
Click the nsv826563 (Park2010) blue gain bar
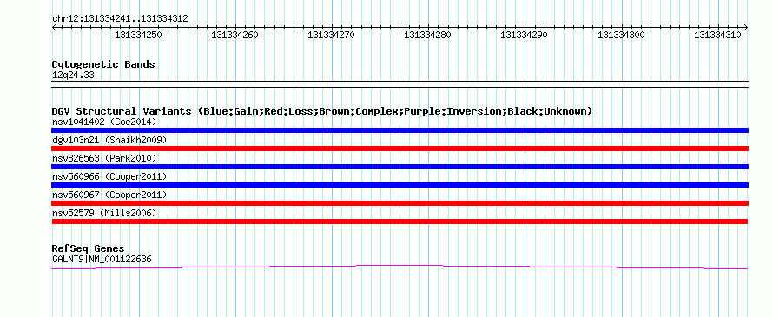(x=400, y=167)
